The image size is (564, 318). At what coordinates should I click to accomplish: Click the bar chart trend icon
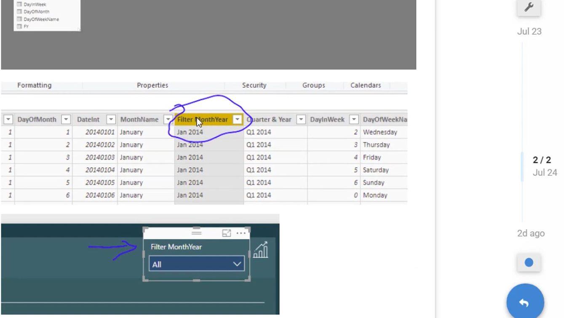click(261, 250)
